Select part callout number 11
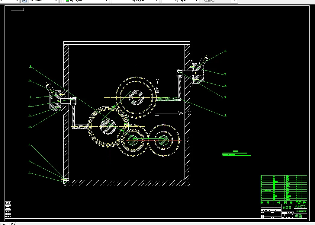 225,74
